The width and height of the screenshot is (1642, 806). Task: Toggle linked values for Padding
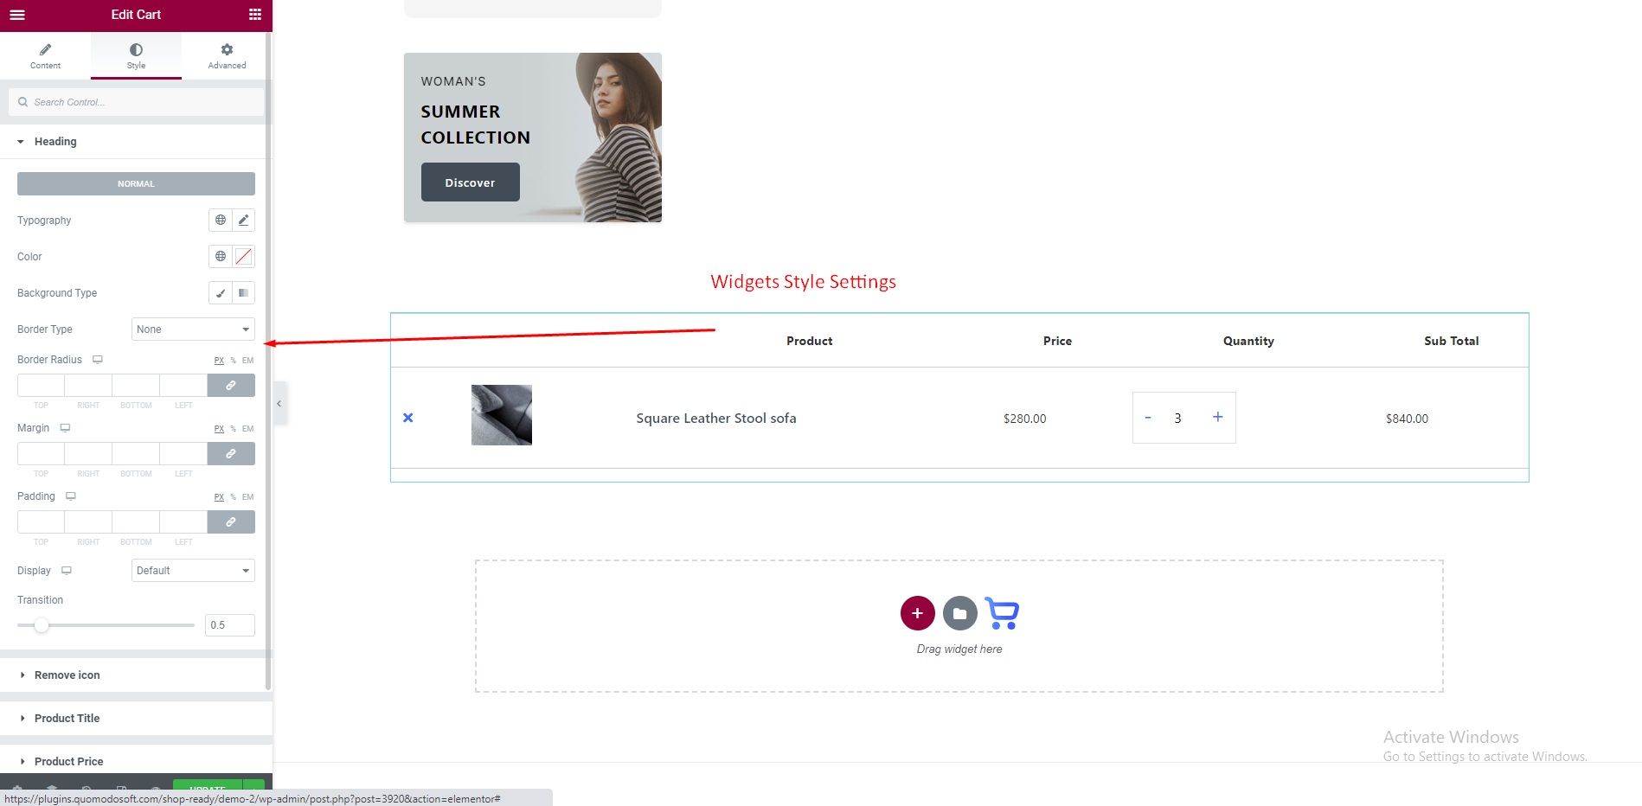pyautogui.click(x=231, y=522)
